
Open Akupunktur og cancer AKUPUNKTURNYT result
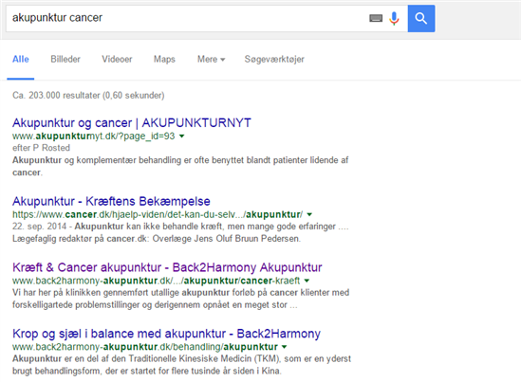pyautogui.click(x=132, y=123)
